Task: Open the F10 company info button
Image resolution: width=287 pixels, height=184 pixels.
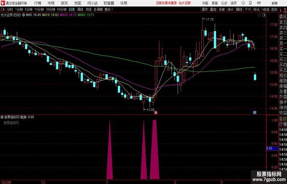Action: 248,9
